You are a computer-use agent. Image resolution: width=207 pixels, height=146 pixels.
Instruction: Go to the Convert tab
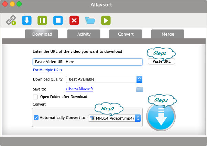coord(126,34)
